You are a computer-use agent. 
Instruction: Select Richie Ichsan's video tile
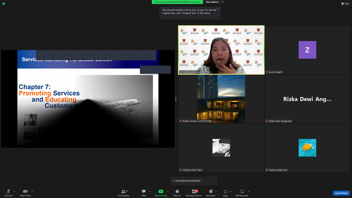221,99
